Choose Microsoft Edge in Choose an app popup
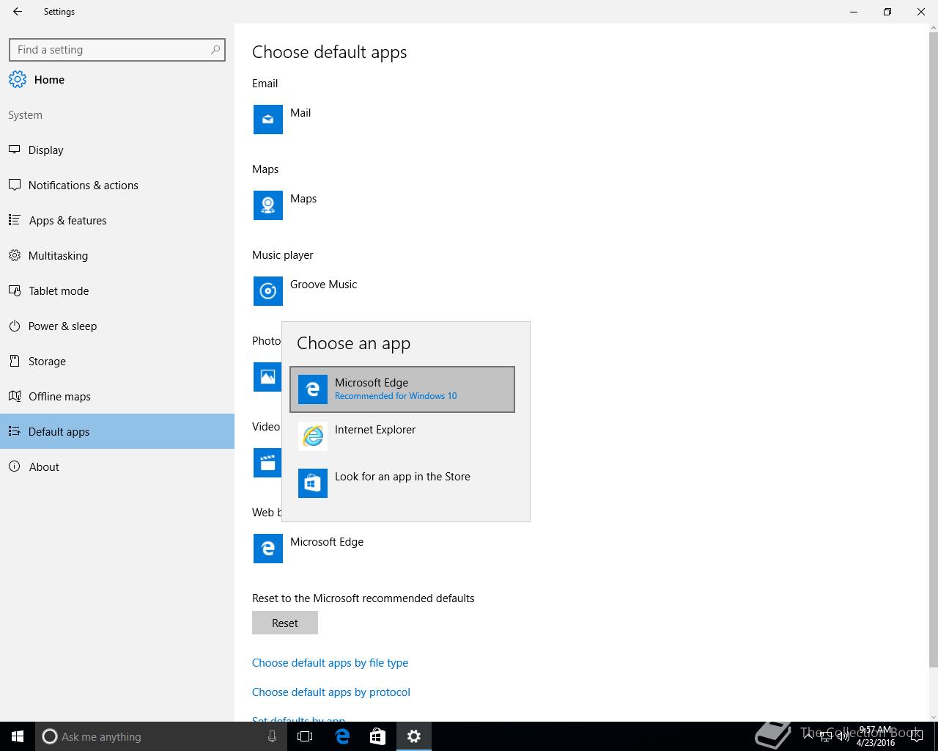The image size is (938, 751). (x=402, y=389)
